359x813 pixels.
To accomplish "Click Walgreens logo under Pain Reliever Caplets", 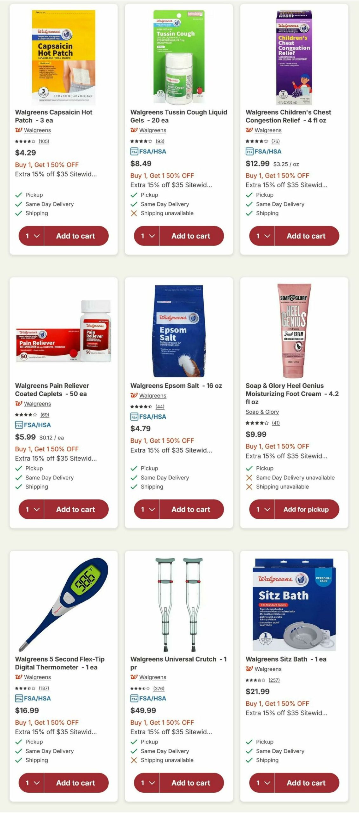I will (x=19, y=404).
